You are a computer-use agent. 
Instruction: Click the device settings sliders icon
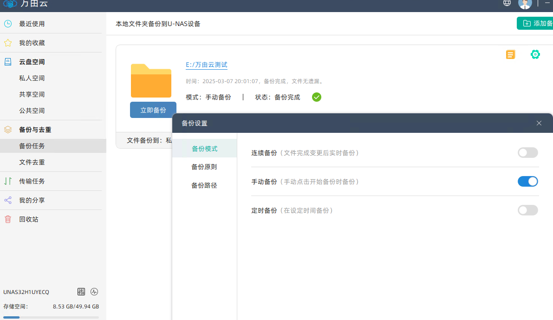tap(81, 292)
